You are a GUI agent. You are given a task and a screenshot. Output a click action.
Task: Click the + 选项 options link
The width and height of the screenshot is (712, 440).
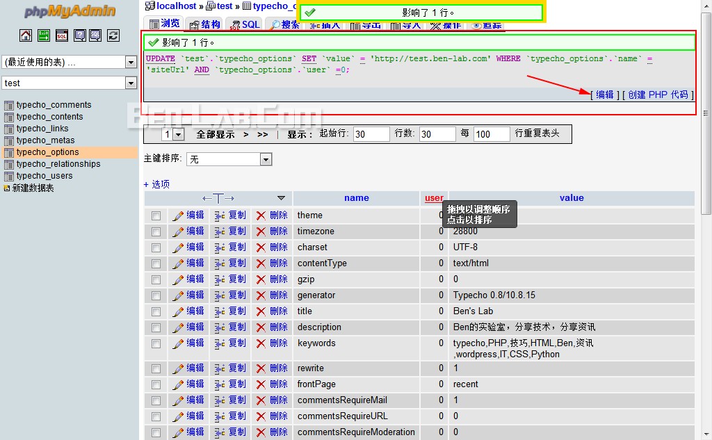click(156, 184)
